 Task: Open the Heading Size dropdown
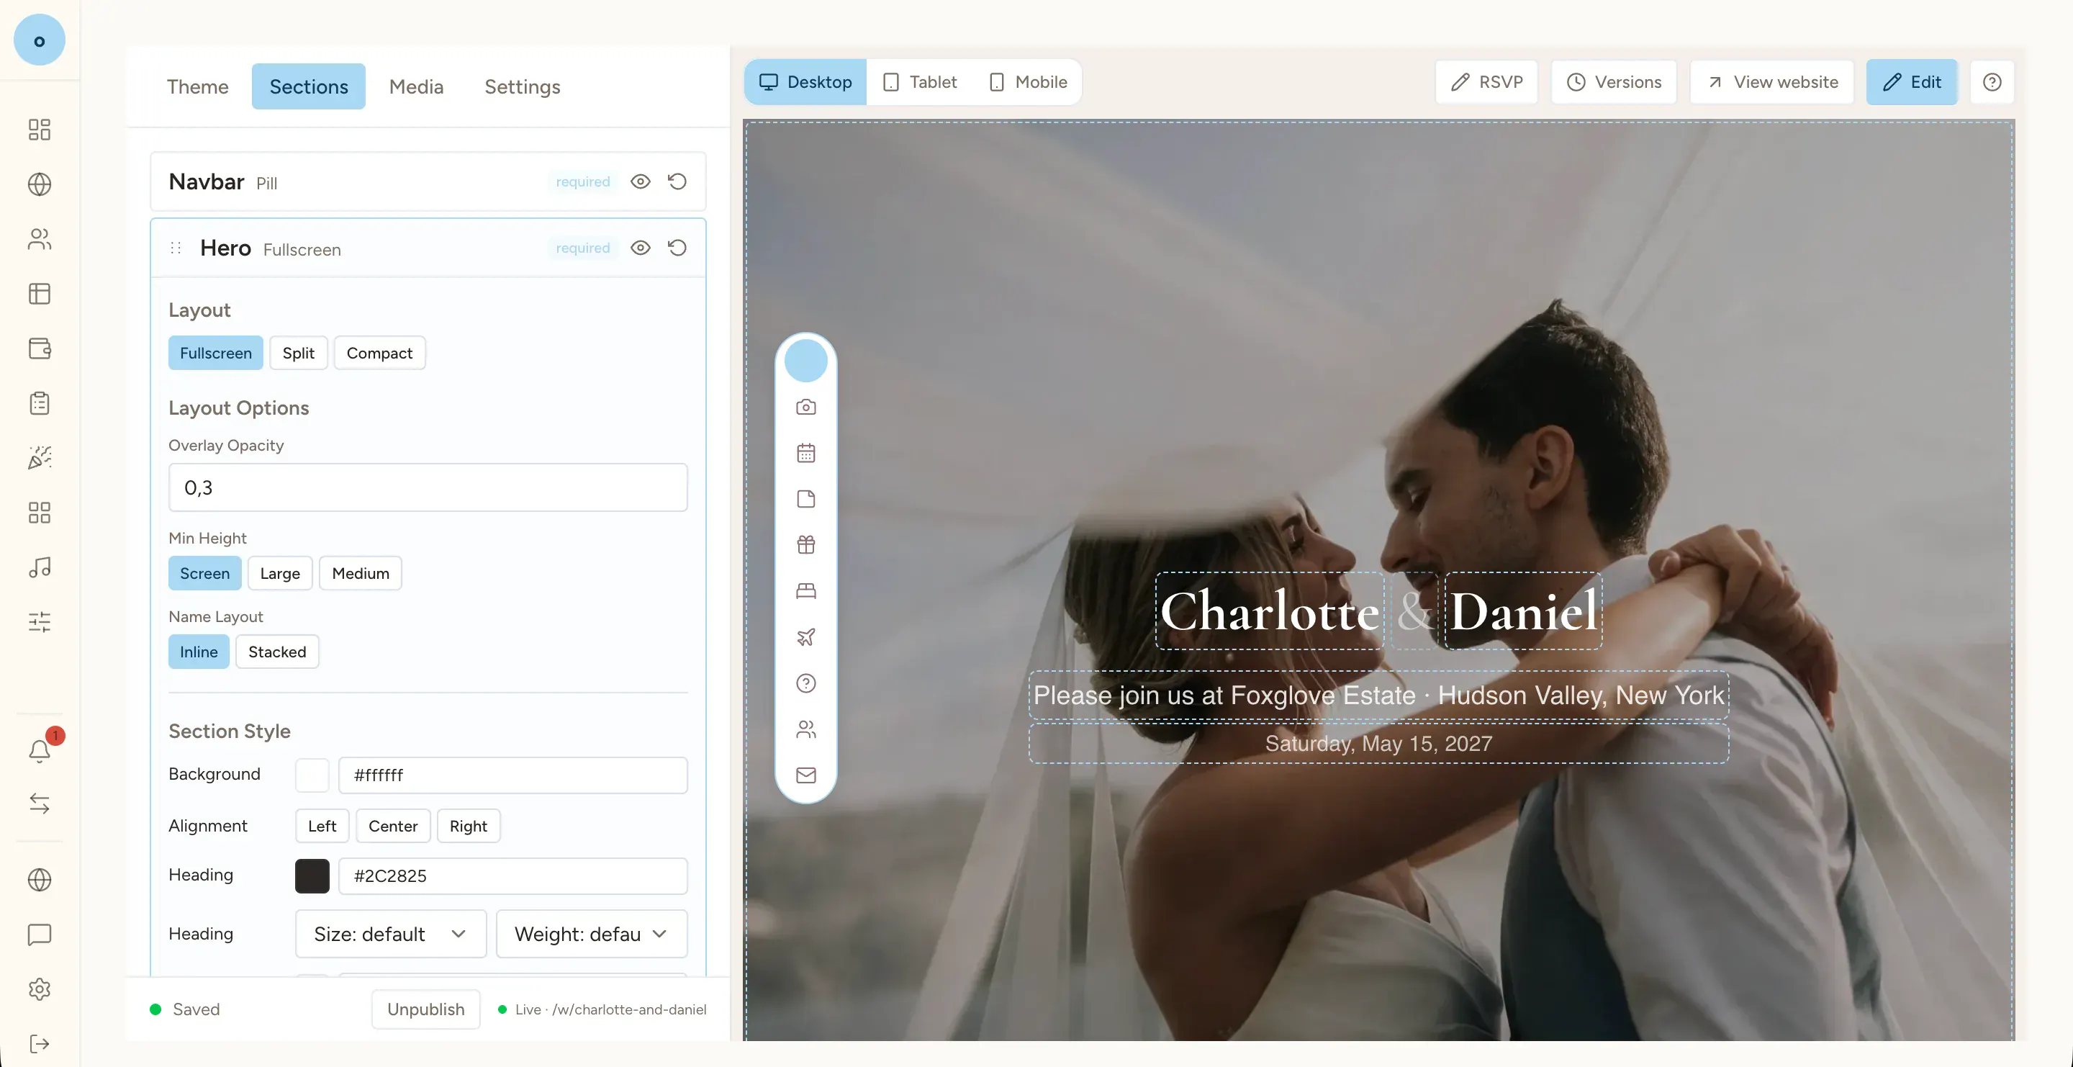[x=391, y=935]
